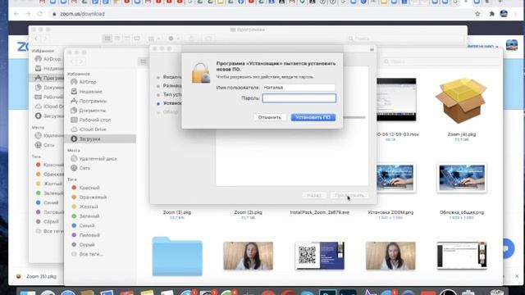Select Установка ZOOM.png thumbnail
525x295 pixels.
396,178
